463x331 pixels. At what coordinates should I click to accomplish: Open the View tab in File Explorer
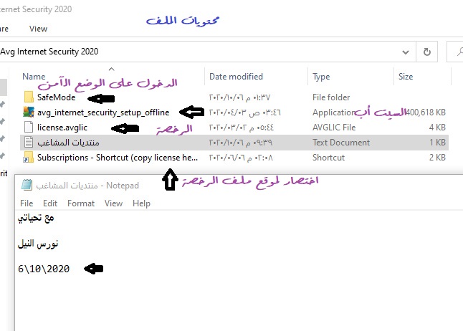(38, 29)
